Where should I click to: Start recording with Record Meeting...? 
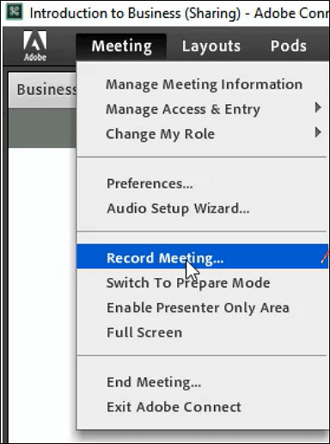[202, 256]
